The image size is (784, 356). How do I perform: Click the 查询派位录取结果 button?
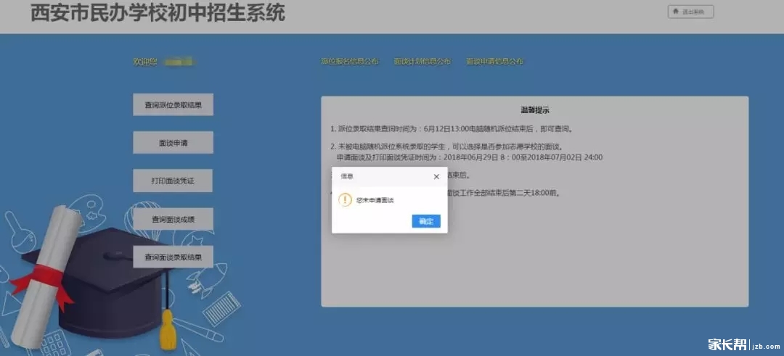[x=173, y=104]
